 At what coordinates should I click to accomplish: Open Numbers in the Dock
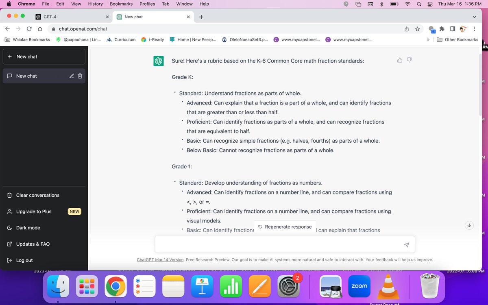[x=231, y=286]
